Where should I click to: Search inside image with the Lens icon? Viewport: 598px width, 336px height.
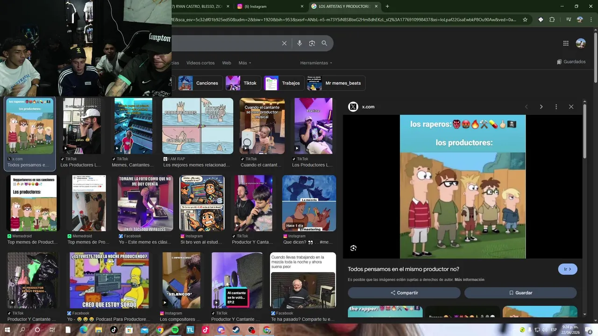353,248
